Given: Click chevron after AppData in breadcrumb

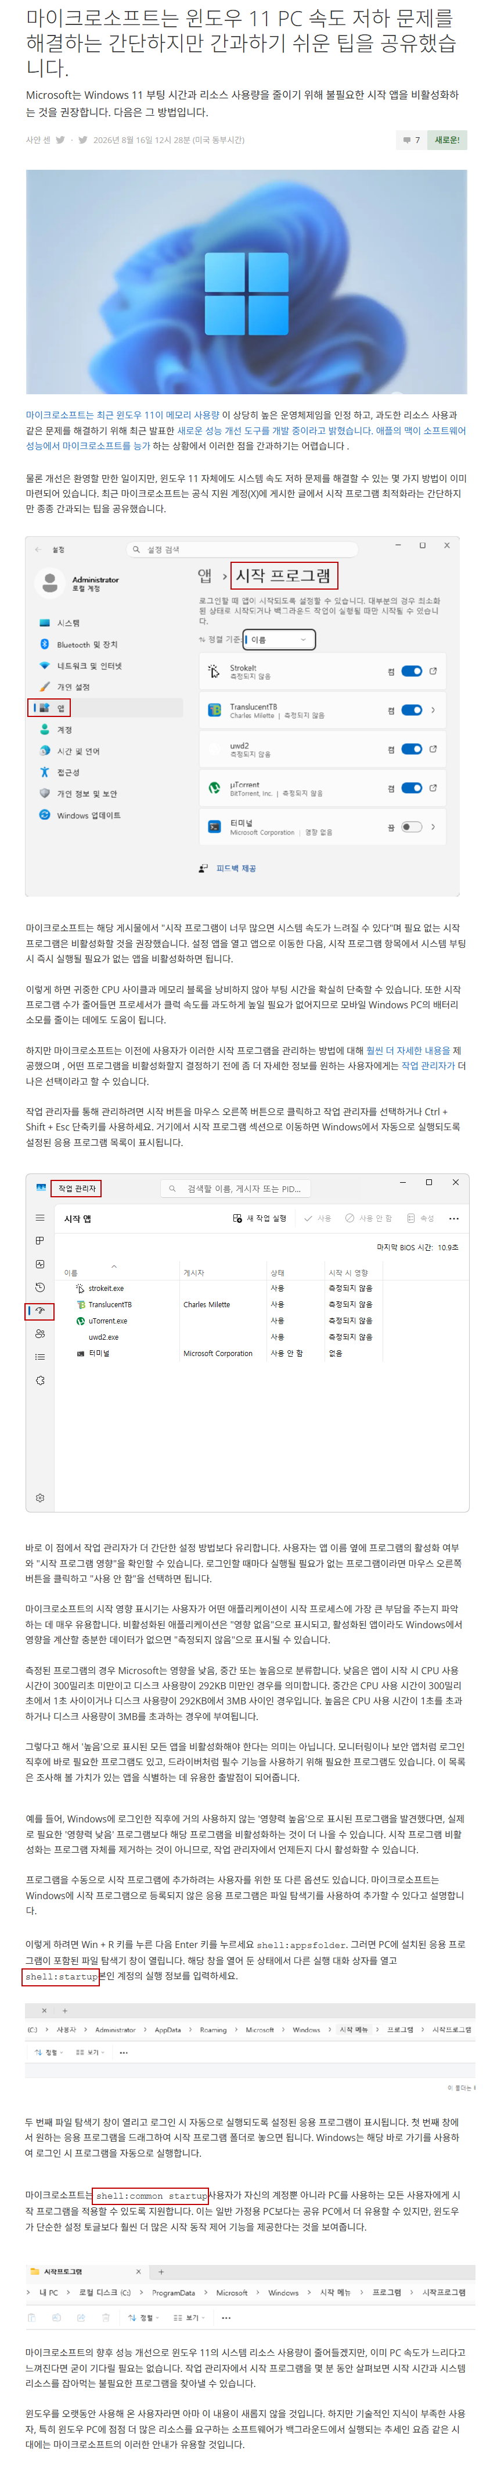Looking at the screenshot, I should point(190,2029).
